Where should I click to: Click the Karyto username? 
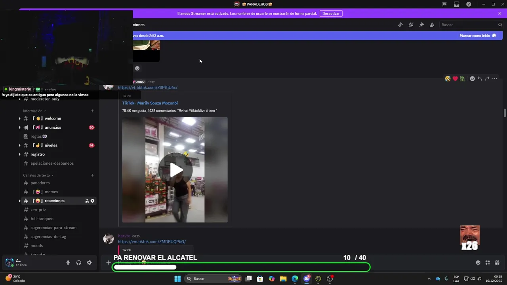tap(124, 236)
